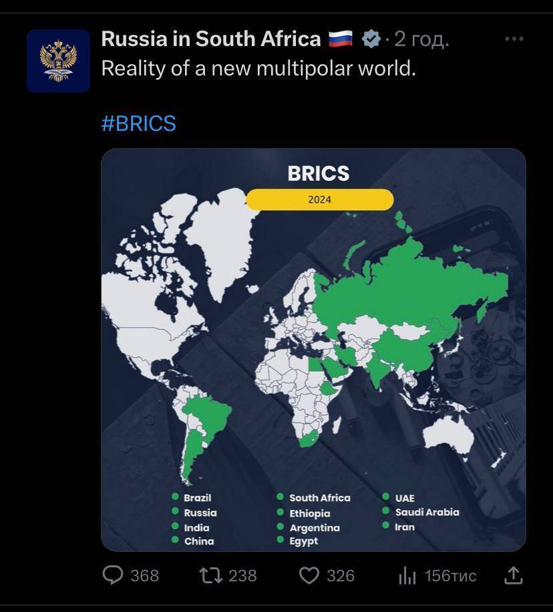Open Russia in South Africa profile name
Screen dimensions: 553x612
tap(211, 39)
